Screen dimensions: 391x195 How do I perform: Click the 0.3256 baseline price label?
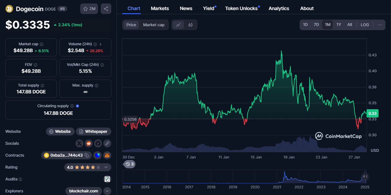[x=130, y=119]
